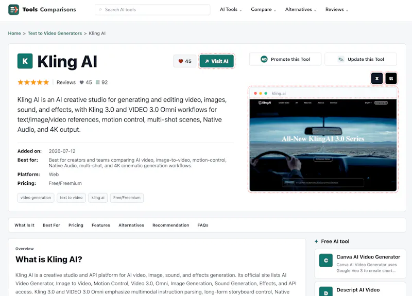Go to the Alternatives section tab

(x=131, y=225)
